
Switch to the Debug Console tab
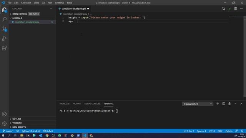92,104
